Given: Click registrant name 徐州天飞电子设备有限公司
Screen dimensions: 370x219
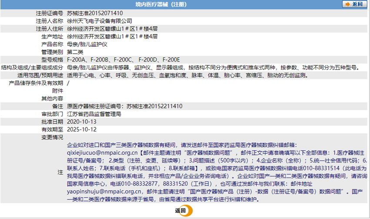Looking at the screenshot, I should [99, 21].
